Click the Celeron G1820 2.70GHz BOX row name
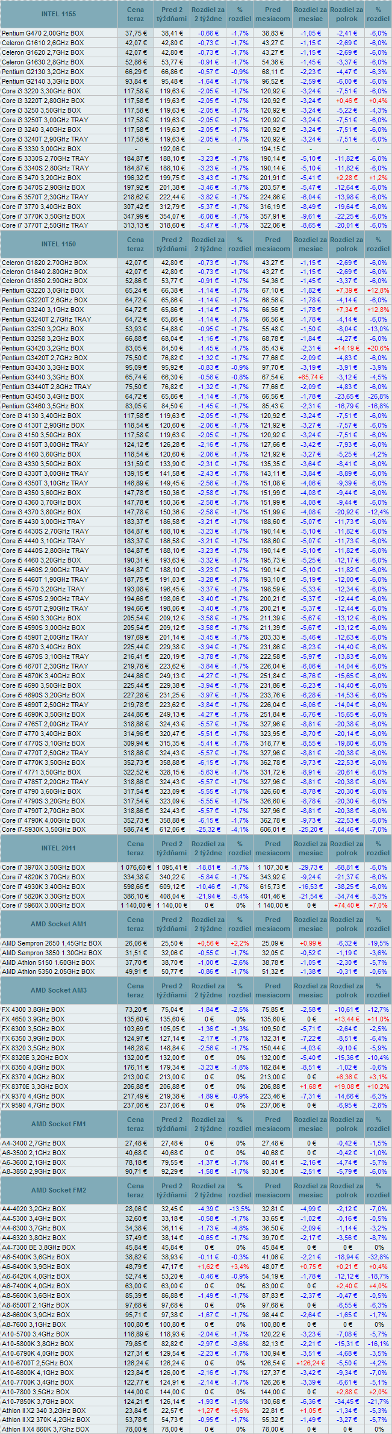 (45, 263)
